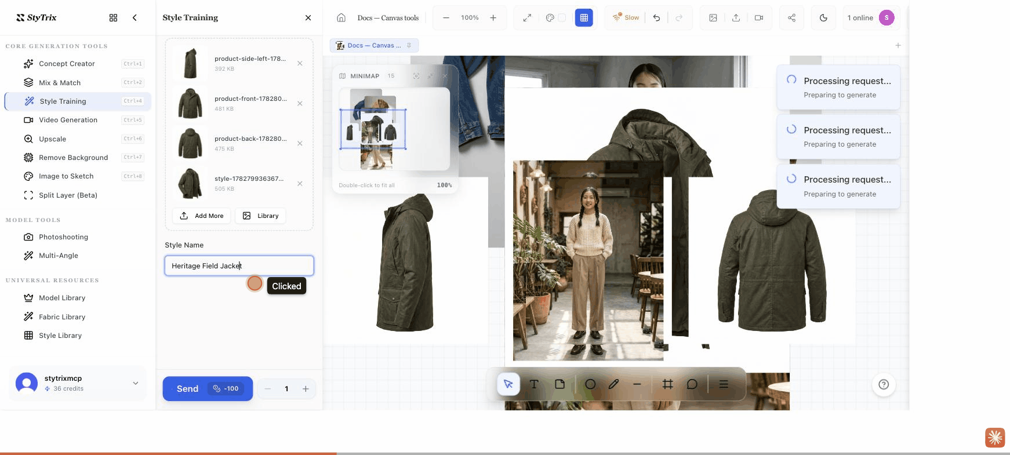Start video recording with camera icon
1010x455 pixels.
759,18
